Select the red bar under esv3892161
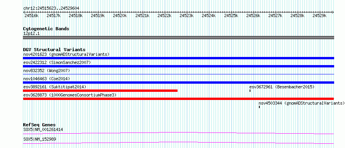 100,91
